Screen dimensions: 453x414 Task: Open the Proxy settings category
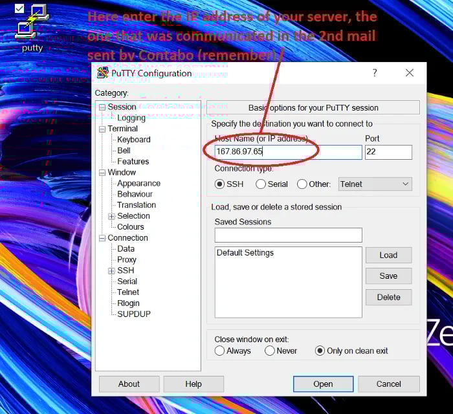[127, 259]
